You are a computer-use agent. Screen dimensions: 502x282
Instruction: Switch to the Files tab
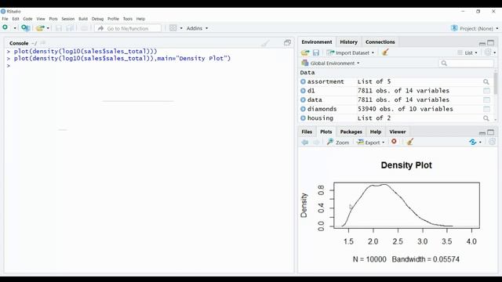[x=307, y=132]
